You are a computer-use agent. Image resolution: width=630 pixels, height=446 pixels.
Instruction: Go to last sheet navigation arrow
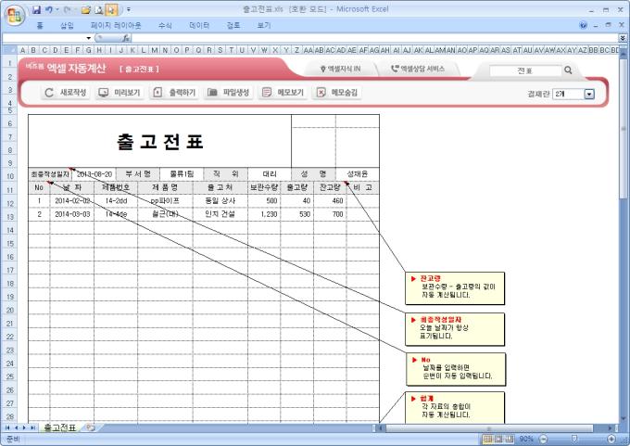[x=32, y=427]
